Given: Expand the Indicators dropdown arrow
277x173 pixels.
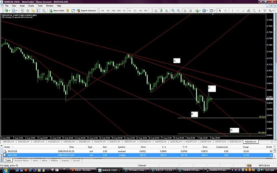Looking at the screenshot, I should (200, 11).
